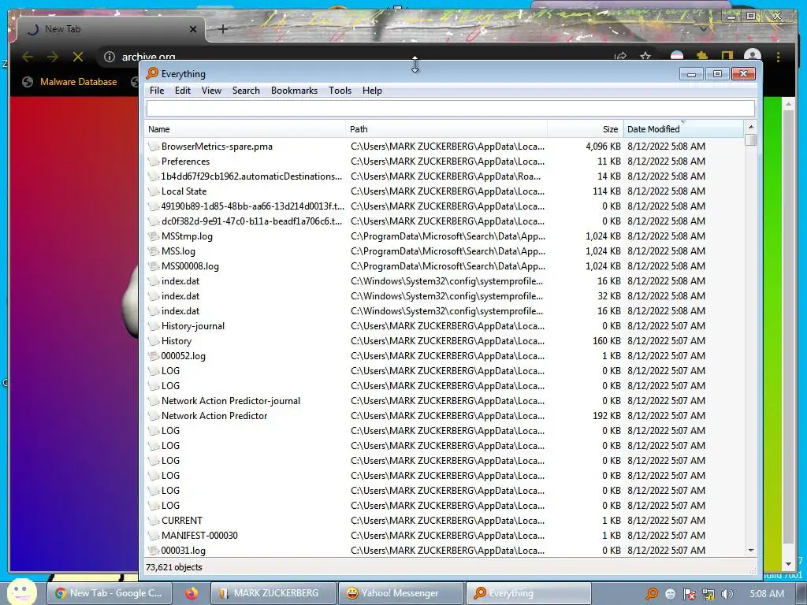Select the 000052.log file icon
807x605 pixels.
click(x=154, y=356)
